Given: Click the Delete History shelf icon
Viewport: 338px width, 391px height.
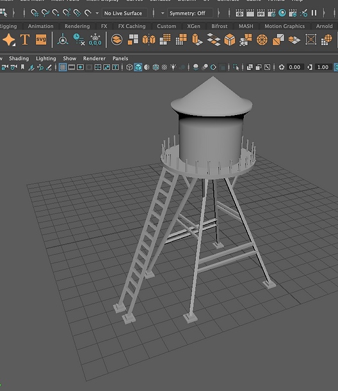Looking at the screenshot, I should (x=79, y=40).
